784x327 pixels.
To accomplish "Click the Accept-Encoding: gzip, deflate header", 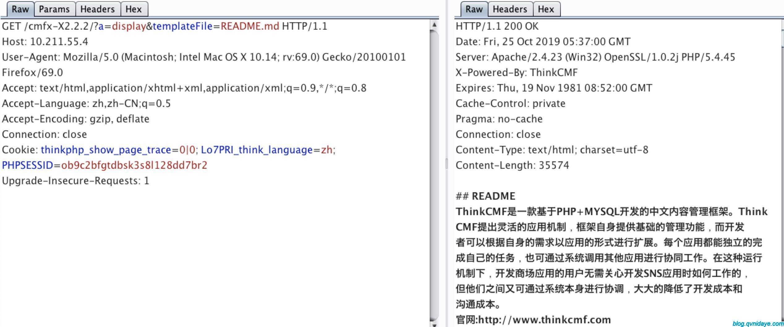I will point(75,119).
